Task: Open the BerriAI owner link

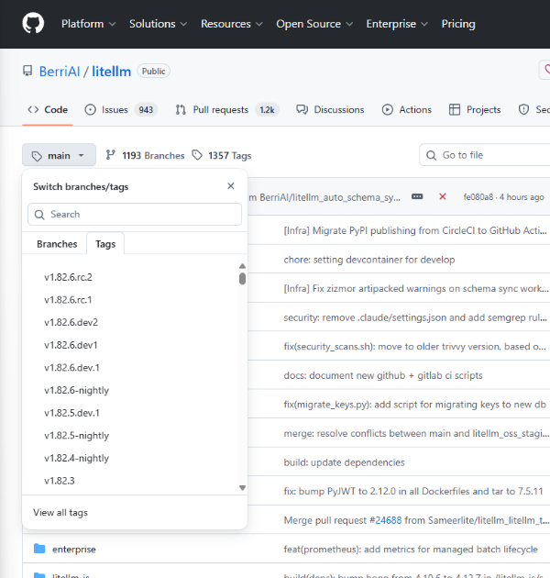Action: point(60,72)
